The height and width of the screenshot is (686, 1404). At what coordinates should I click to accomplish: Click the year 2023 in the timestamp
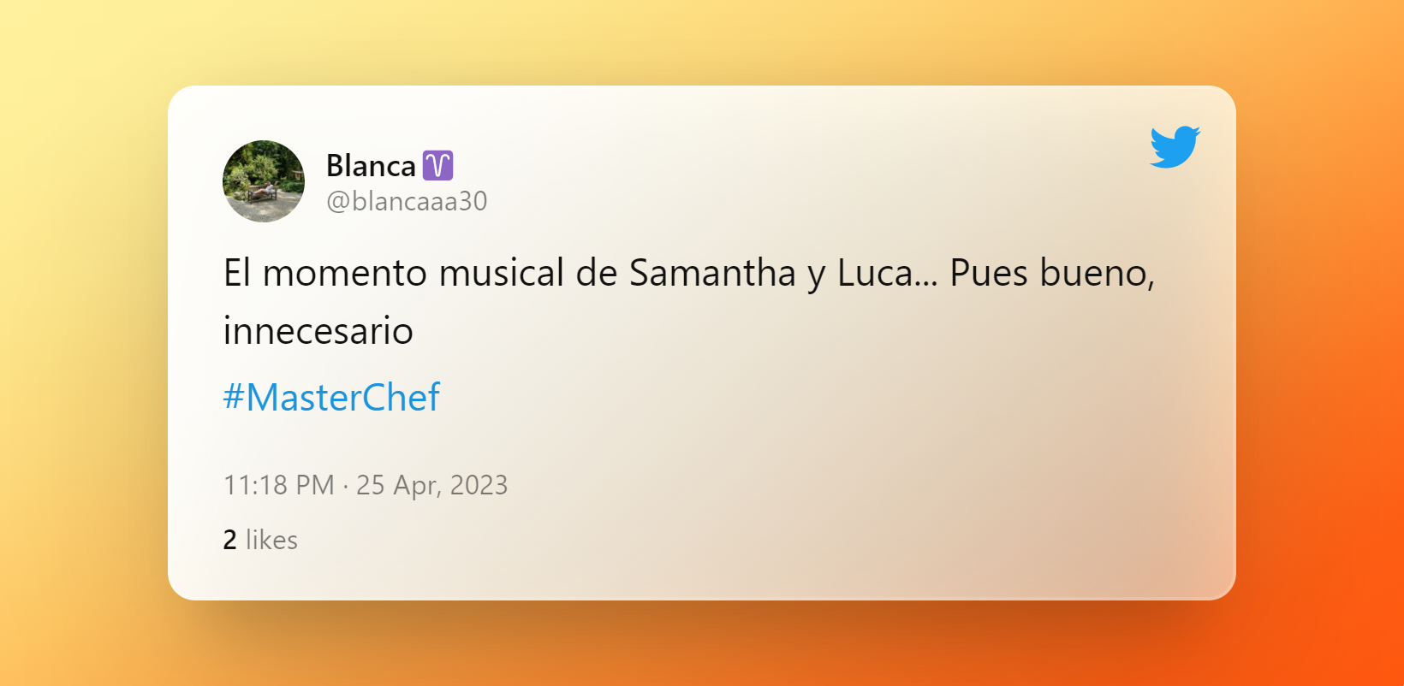479,485
